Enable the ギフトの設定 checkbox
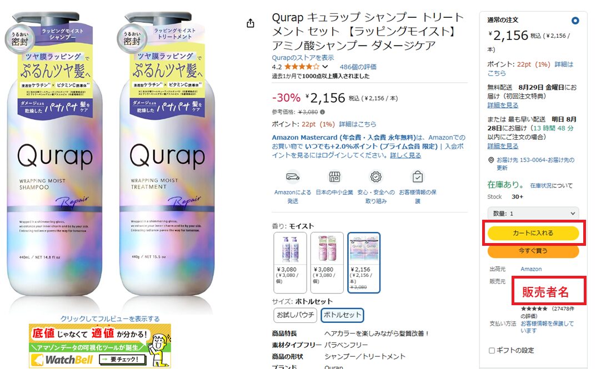The image size is (596, 369). (492, 350)
